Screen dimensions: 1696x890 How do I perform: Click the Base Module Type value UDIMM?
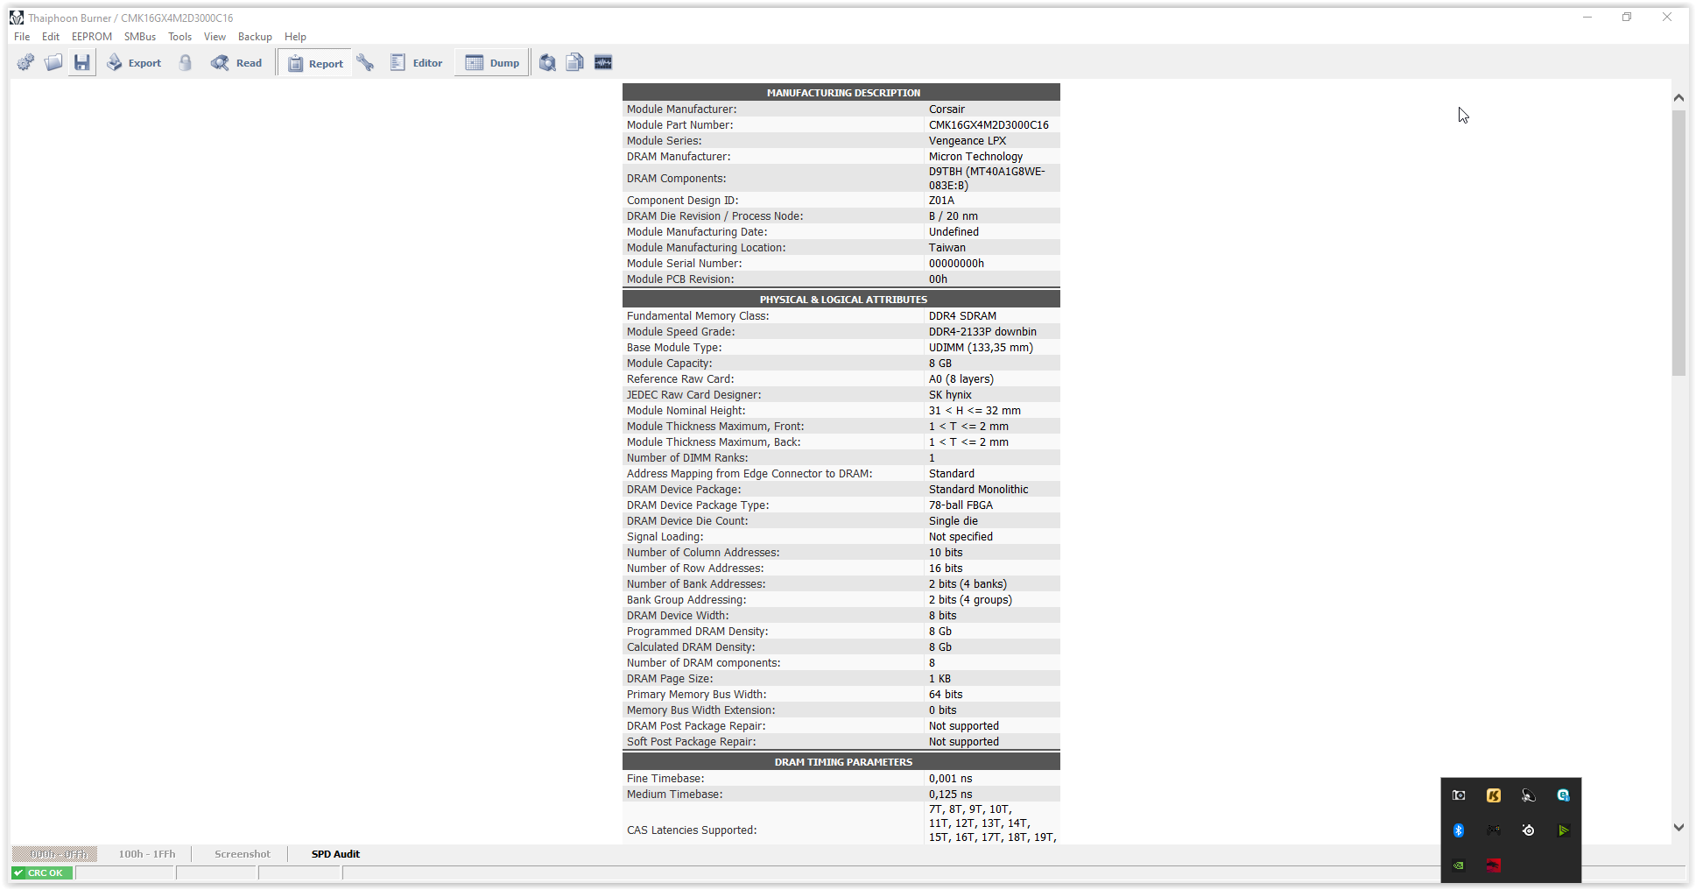pyautogui.click(x=981, y=348)
